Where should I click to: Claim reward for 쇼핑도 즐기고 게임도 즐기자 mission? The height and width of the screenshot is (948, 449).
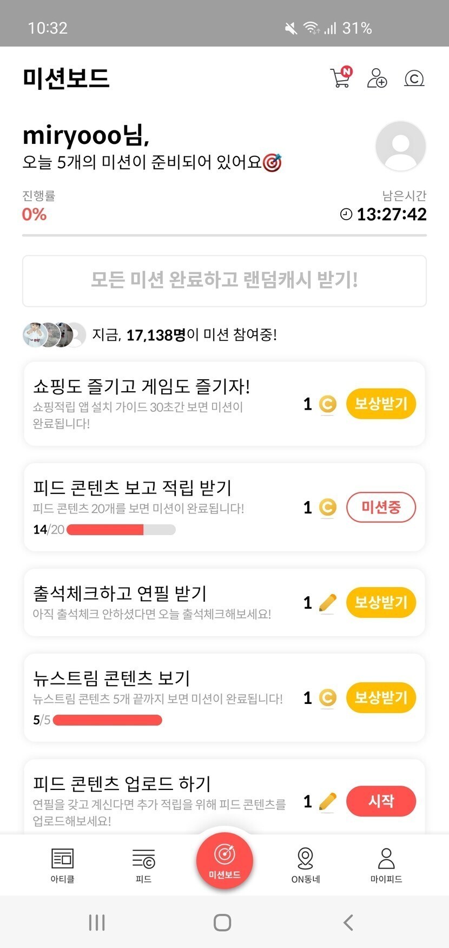coord(381,404)
